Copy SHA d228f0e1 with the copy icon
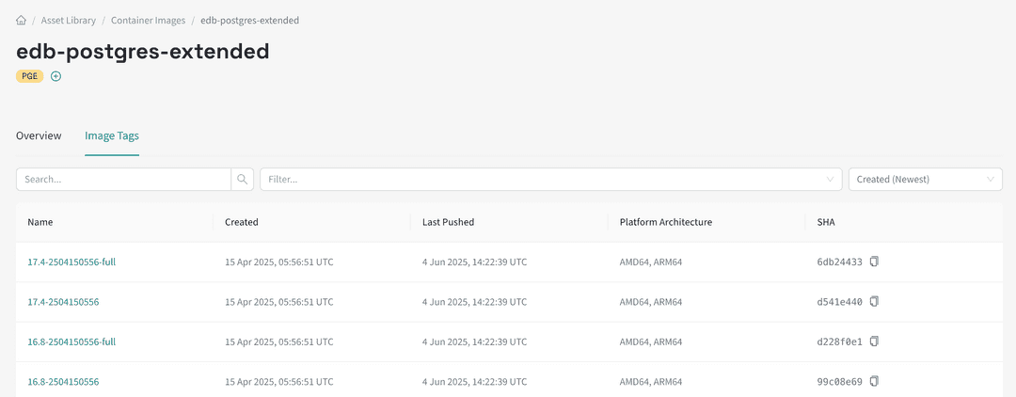This screenshot has height=397, width=1016. click(x=874, y=341)
